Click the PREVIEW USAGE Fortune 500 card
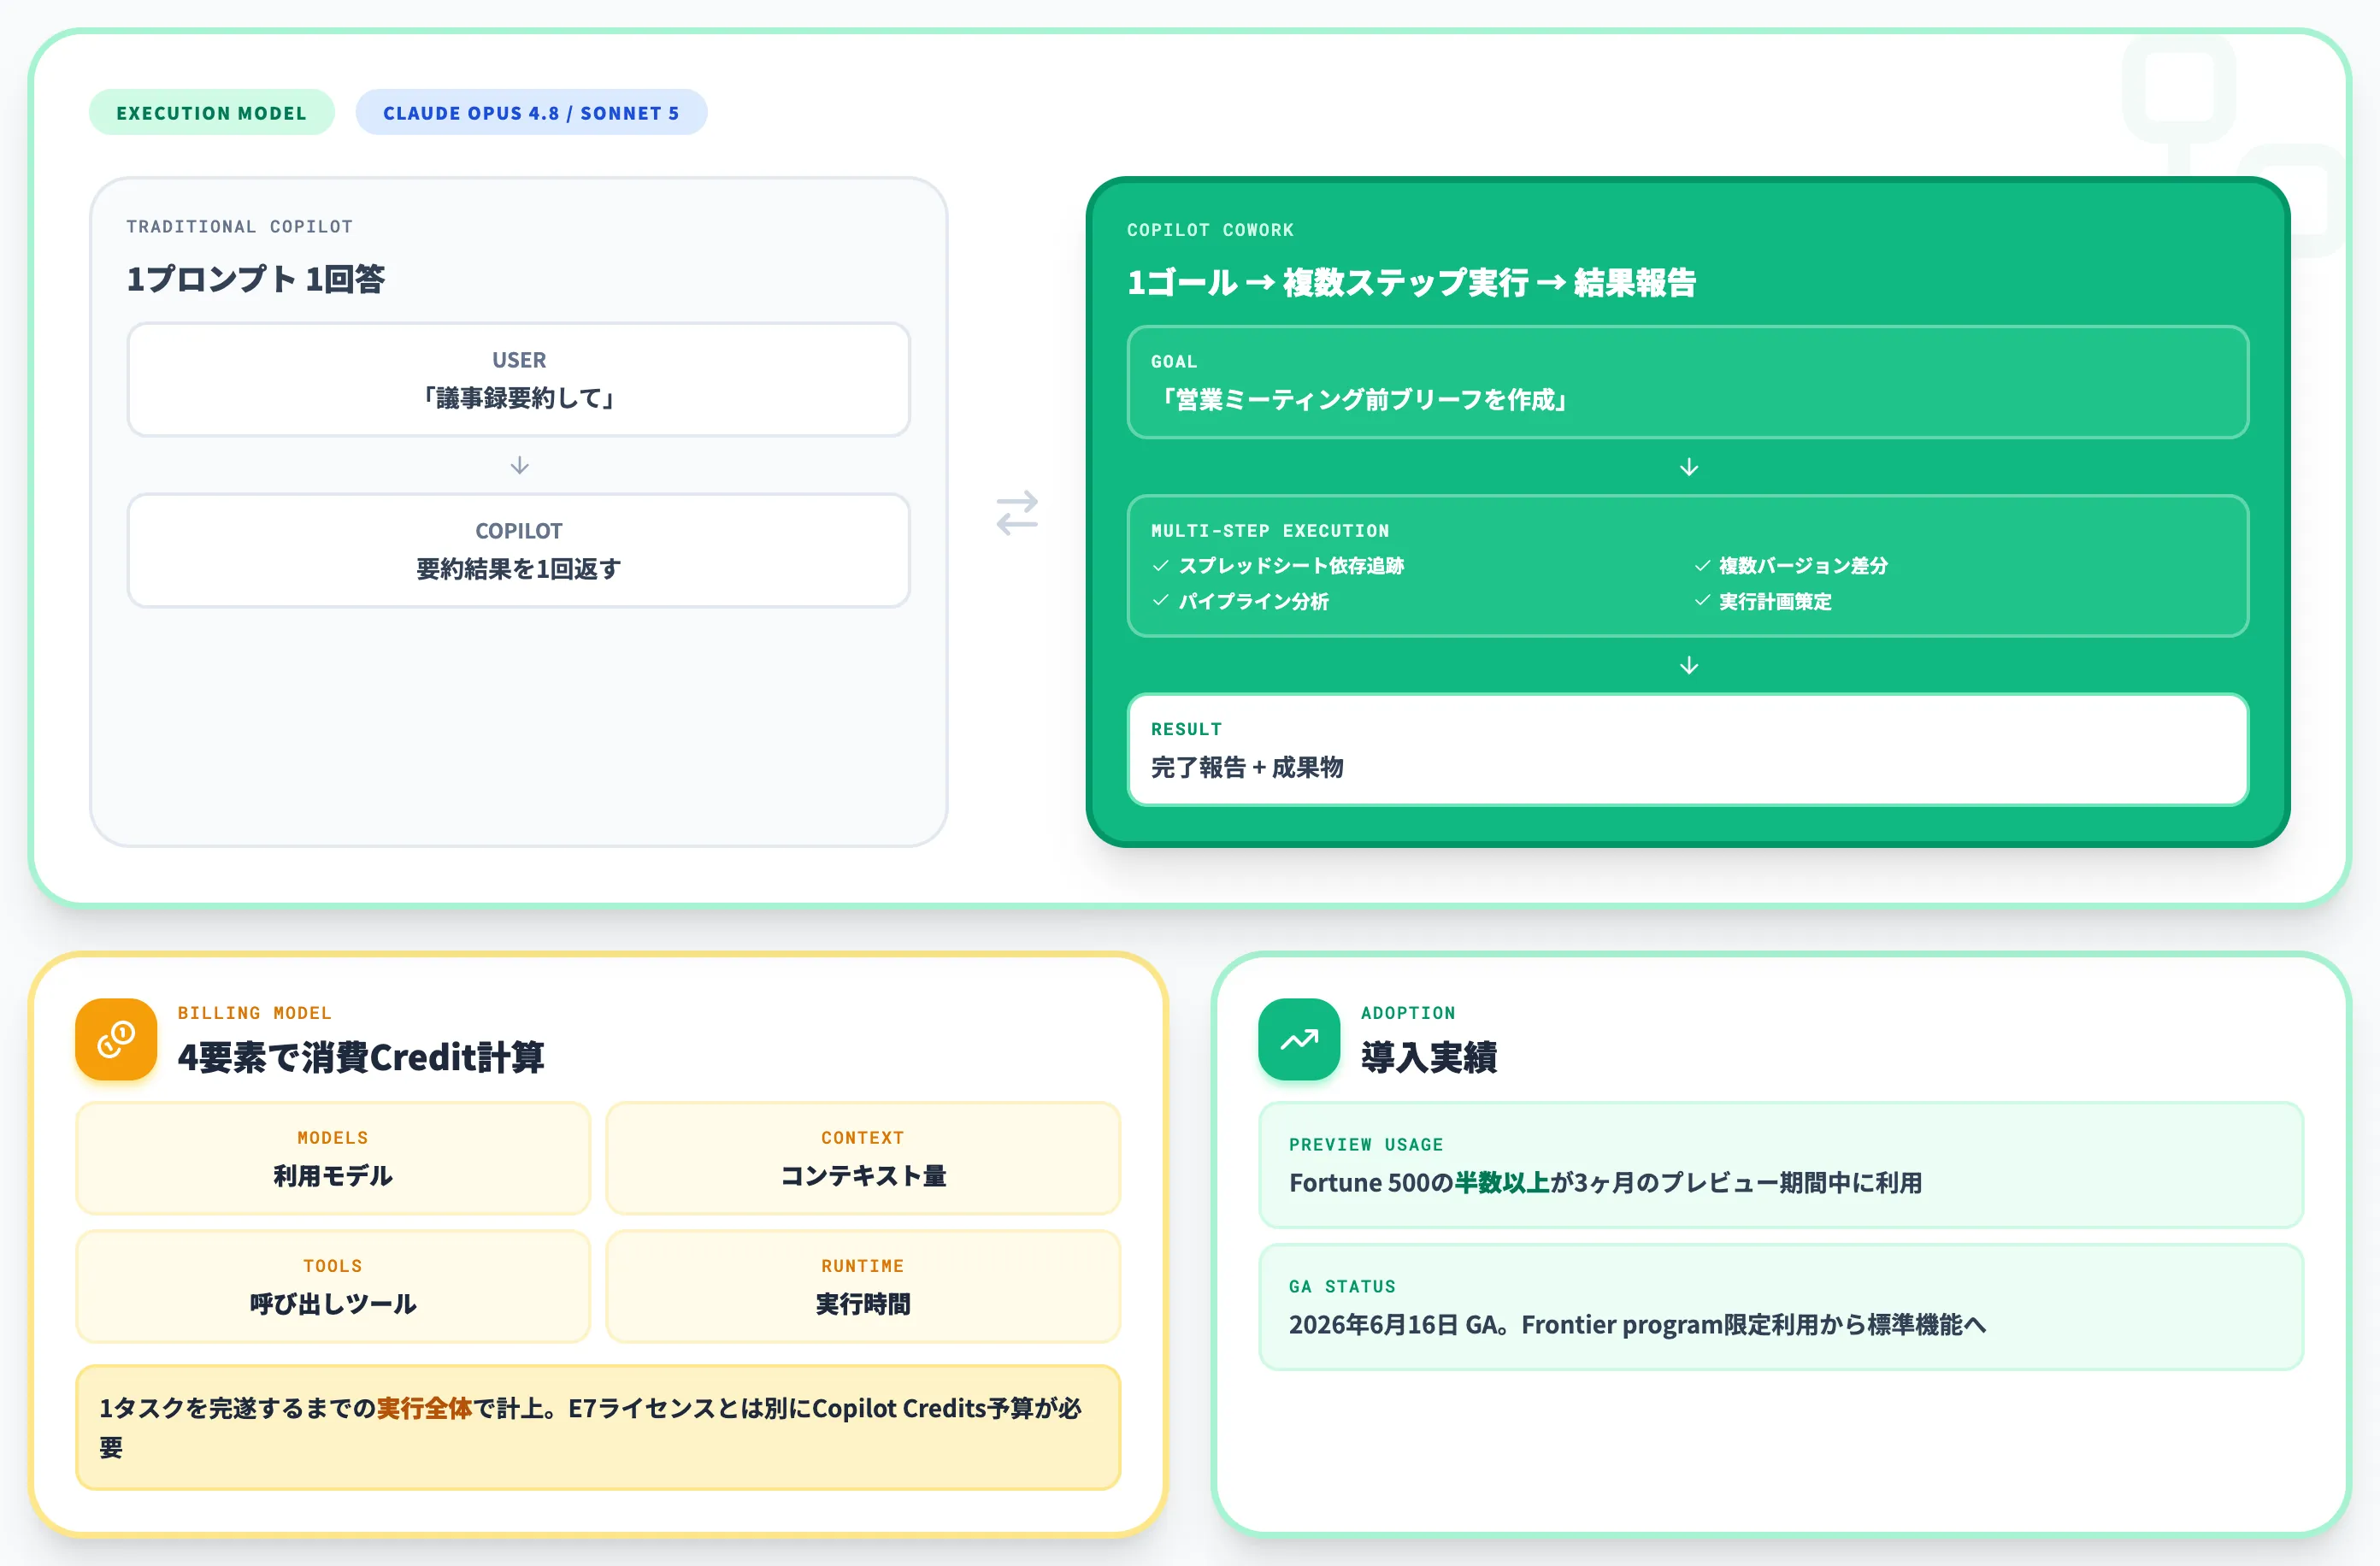Viewport: 2380px width, 1566px height. coord(1781,1165)
